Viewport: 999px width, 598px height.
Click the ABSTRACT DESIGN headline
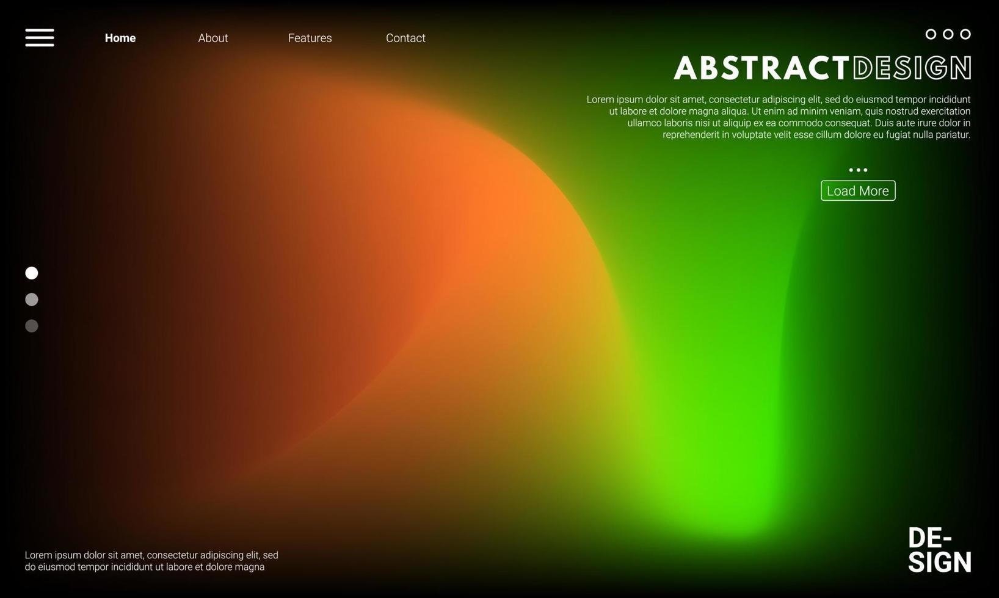(823, 68)
